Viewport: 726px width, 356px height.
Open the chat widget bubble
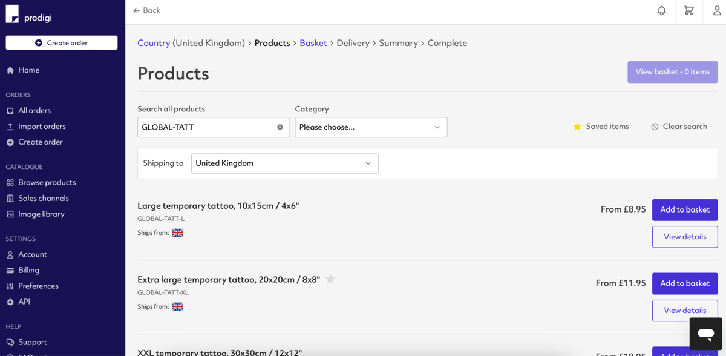tap(705, 334)
